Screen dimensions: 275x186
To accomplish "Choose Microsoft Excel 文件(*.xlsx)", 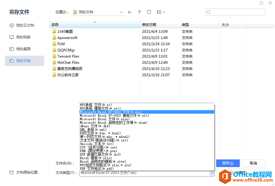I will point(147,119).
